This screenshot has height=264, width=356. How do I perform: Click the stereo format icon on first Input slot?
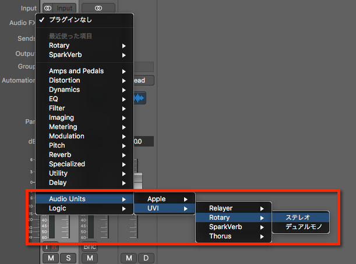48,8
